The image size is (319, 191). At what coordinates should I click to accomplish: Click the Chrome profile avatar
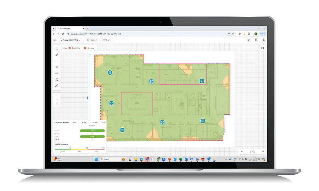(x=256, y=34)
